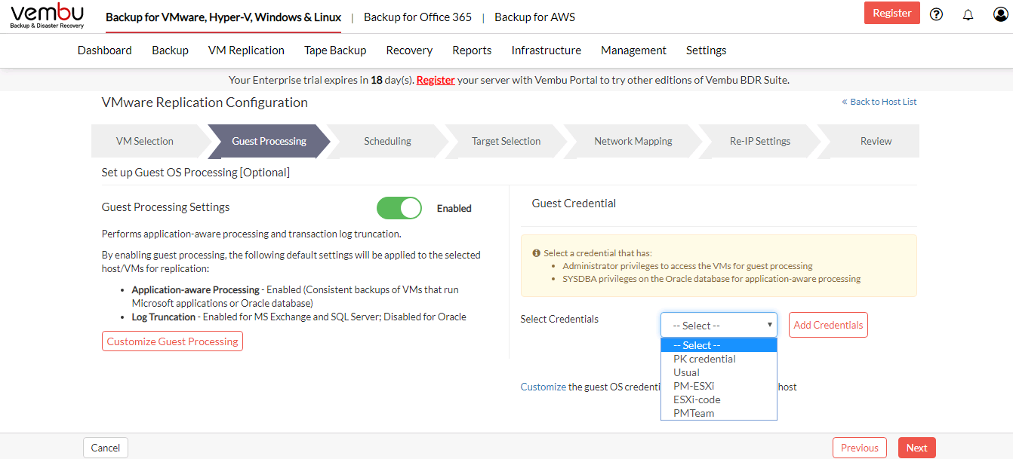Viewport: 1013px width, 459px height.
Task: Click the Add Credentials button
Action: pos(828,325)
